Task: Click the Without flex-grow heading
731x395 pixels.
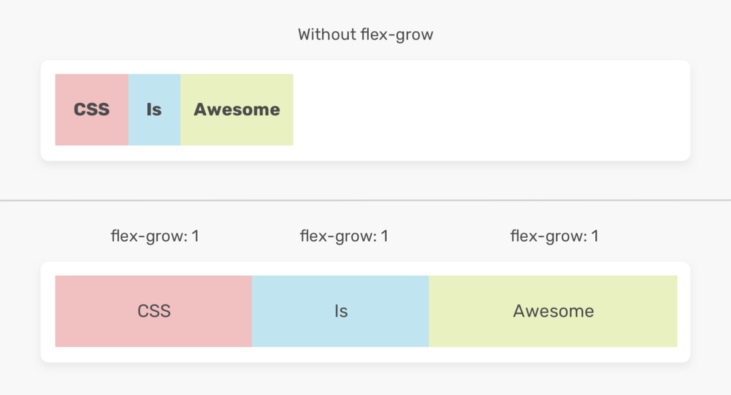Action: point(365,35)
